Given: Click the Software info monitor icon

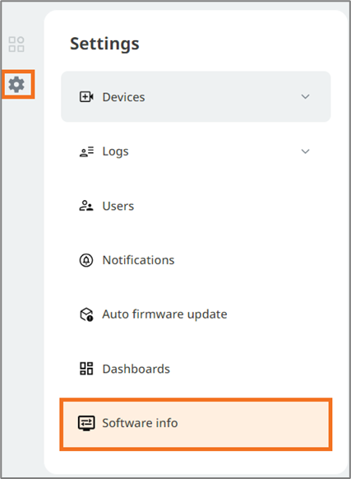Looking at the screenshot, I should coord(86,423).
